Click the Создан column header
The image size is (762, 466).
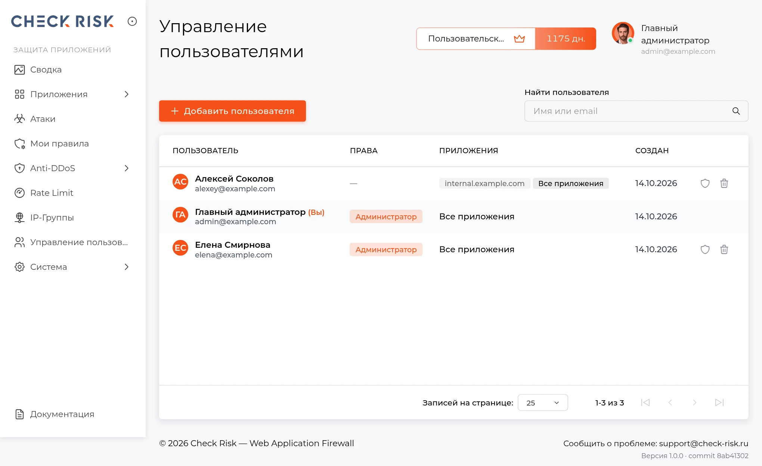pyautogui.click(x=652, y=151)
